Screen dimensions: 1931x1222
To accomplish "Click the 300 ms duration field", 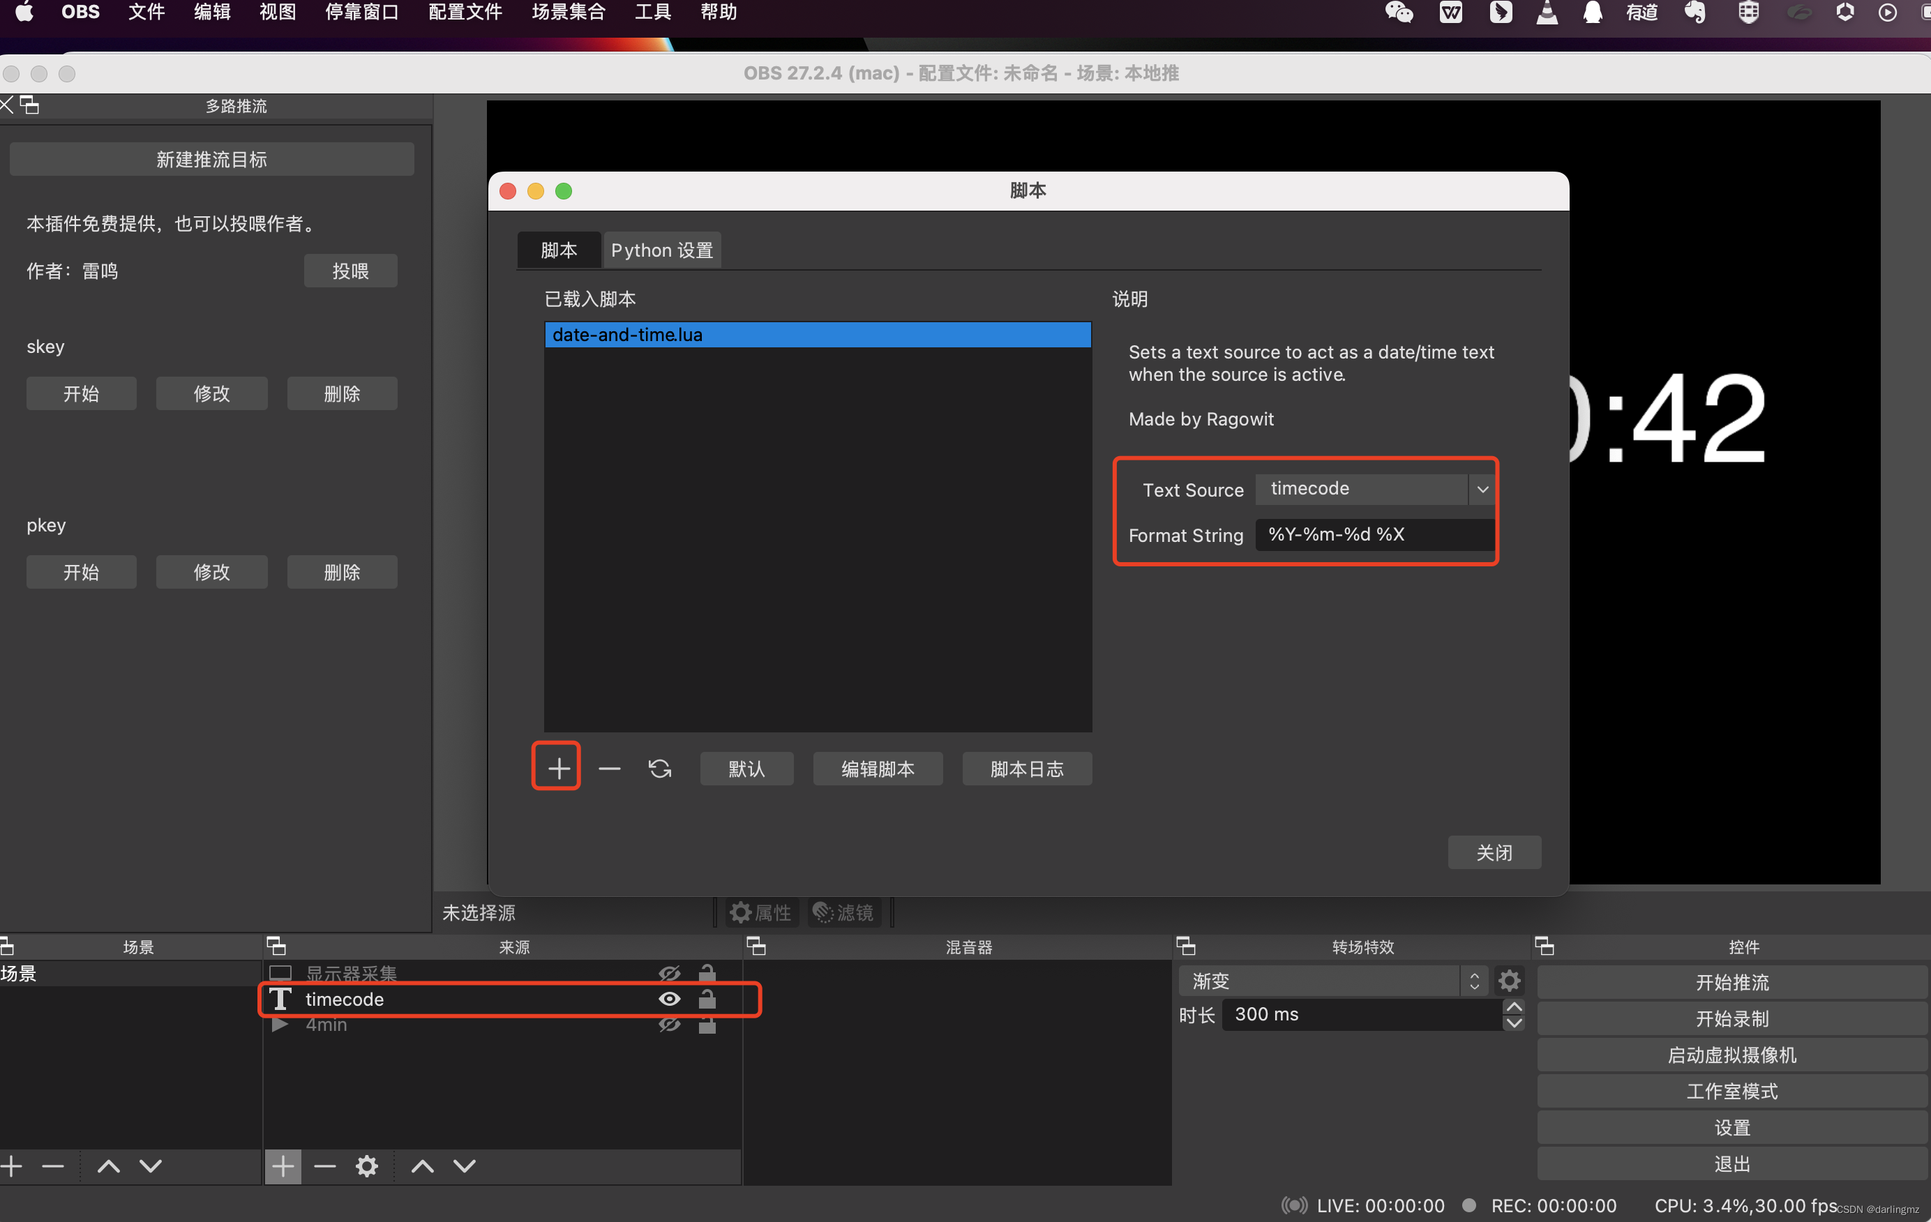I will [x=1361, y=1014].
